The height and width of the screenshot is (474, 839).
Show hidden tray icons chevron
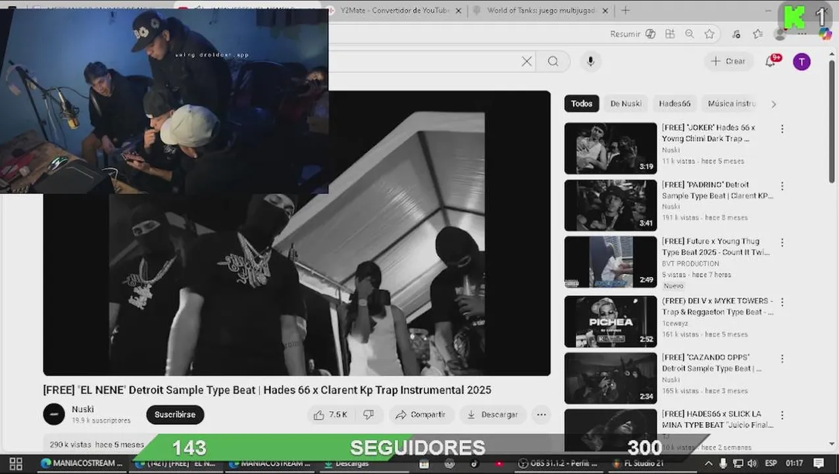coord(709,463)
